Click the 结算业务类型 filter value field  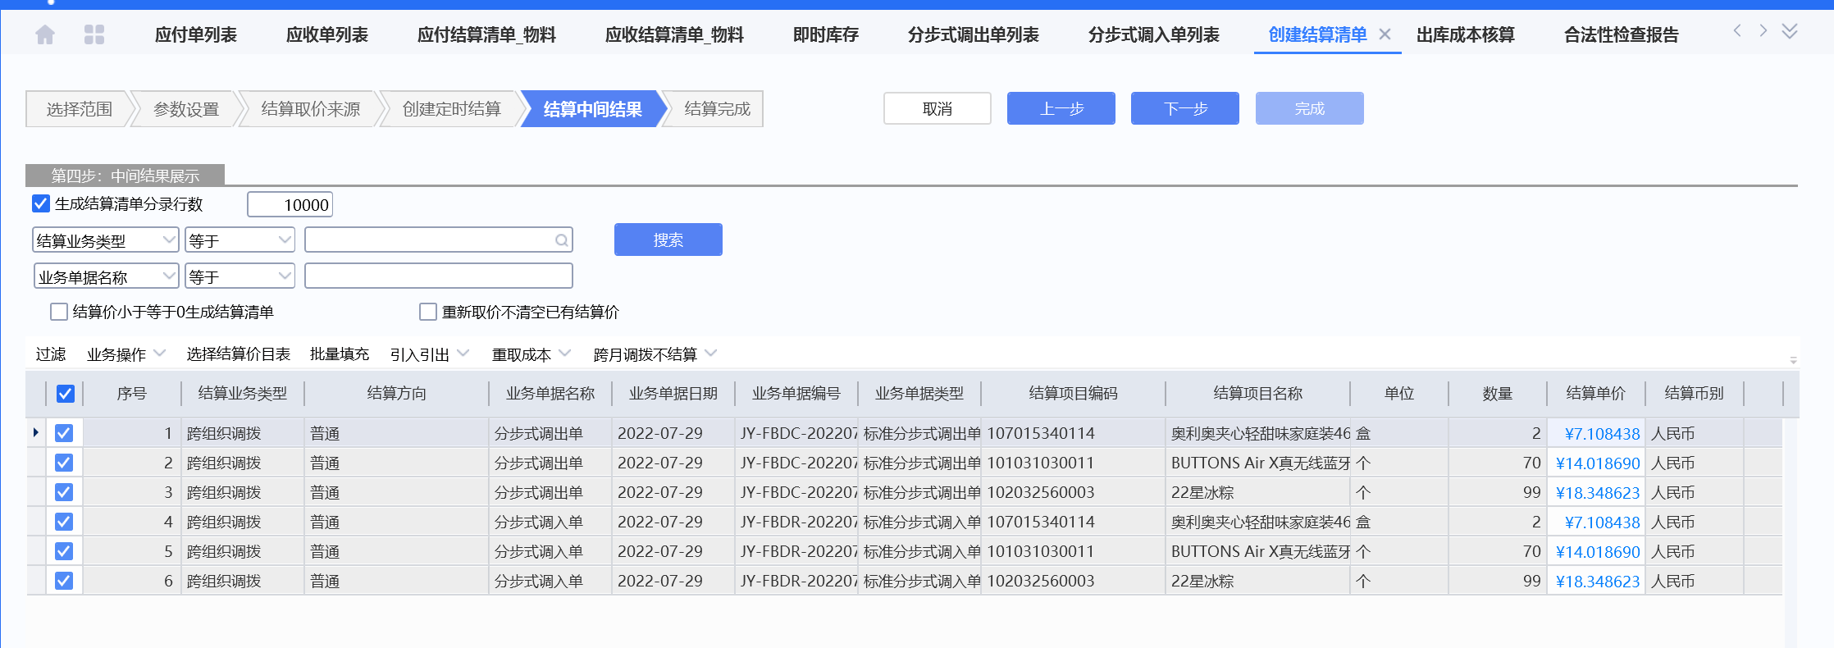(x=439, y=240)
